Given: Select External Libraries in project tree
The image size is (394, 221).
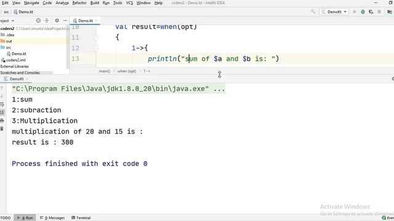Looking at the screenshot, I should (x=15, y=66).
